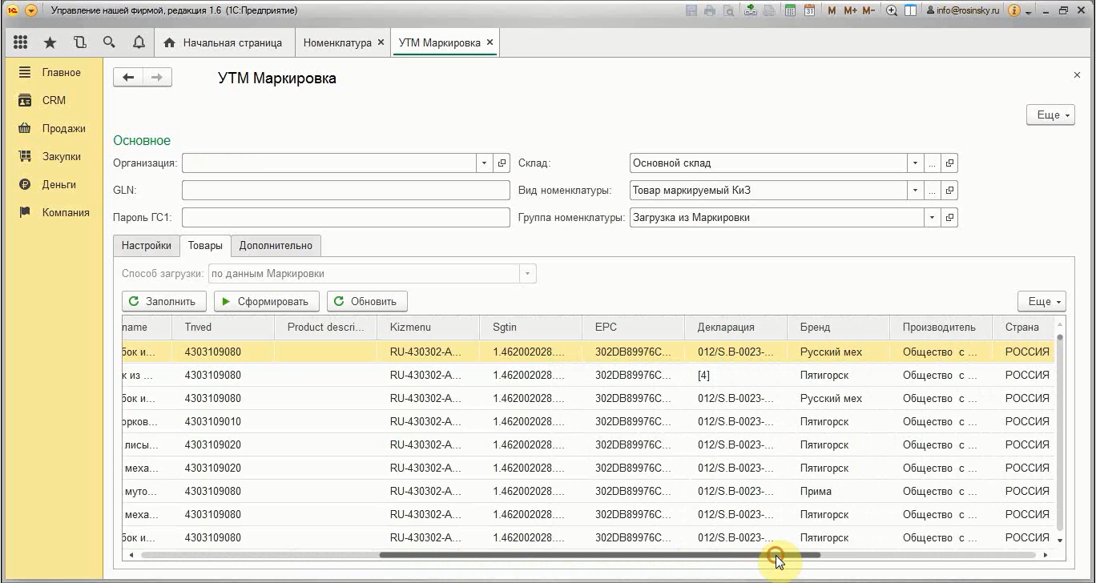Expand the Вид номенклатуры dropdown arrow

point(915,191)
